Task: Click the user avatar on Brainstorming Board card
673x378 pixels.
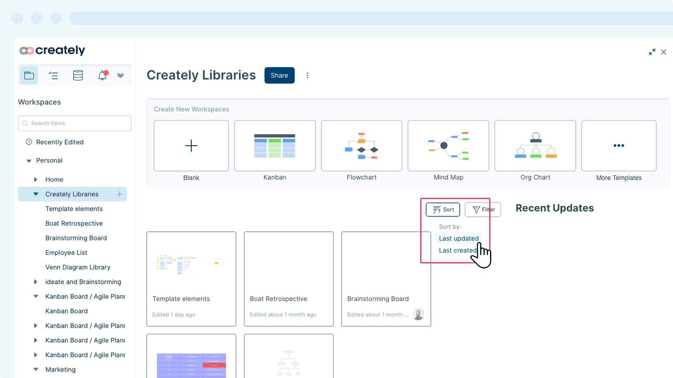Action: pyautogui.click(x=418, y=314)
